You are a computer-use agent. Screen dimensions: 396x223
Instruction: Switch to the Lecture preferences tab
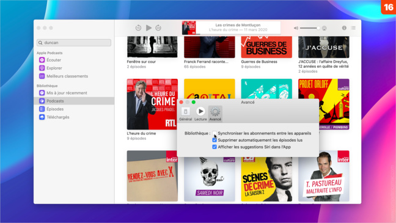[x=200, y=114]
